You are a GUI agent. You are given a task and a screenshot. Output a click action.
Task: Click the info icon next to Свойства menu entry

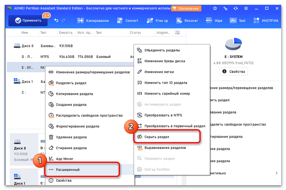tap(51, 181)
